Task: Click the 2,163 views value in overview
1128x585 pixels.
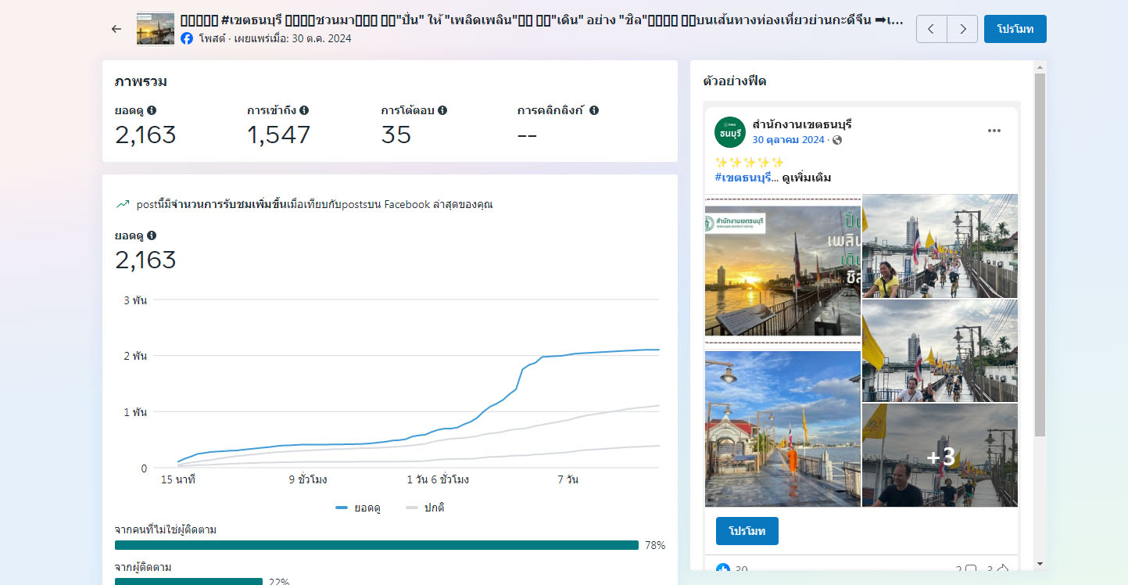Action: pos(145,135)
